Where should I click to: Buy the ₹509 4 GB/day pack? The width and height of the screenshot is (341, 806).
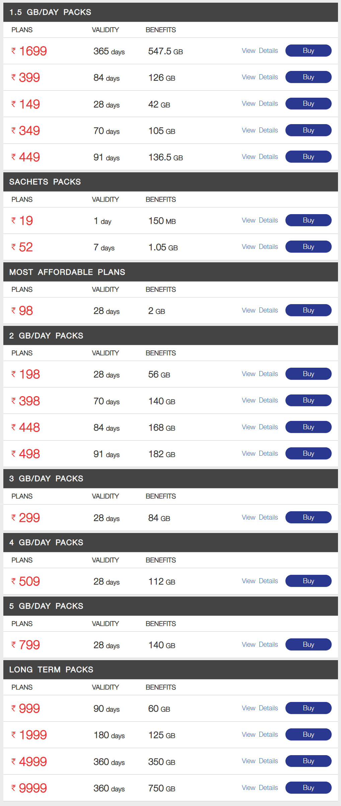(x=308, y=581)
